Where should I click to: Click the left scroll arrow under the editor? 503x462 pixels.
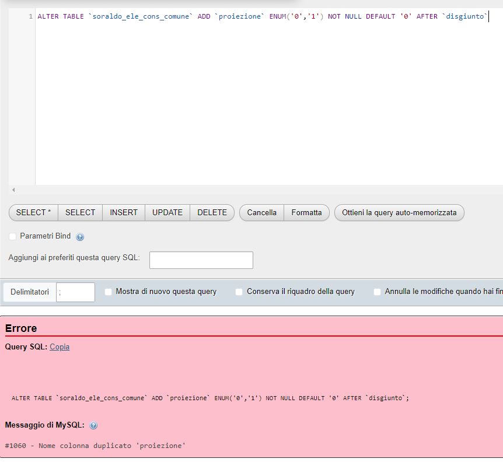tap(13, 190)
